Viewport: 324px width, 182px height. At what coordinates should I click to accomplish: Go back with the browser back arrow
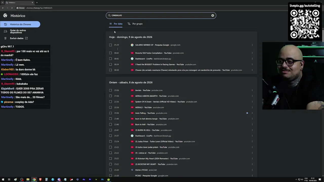pyautogui.click(x=3, y=8)
